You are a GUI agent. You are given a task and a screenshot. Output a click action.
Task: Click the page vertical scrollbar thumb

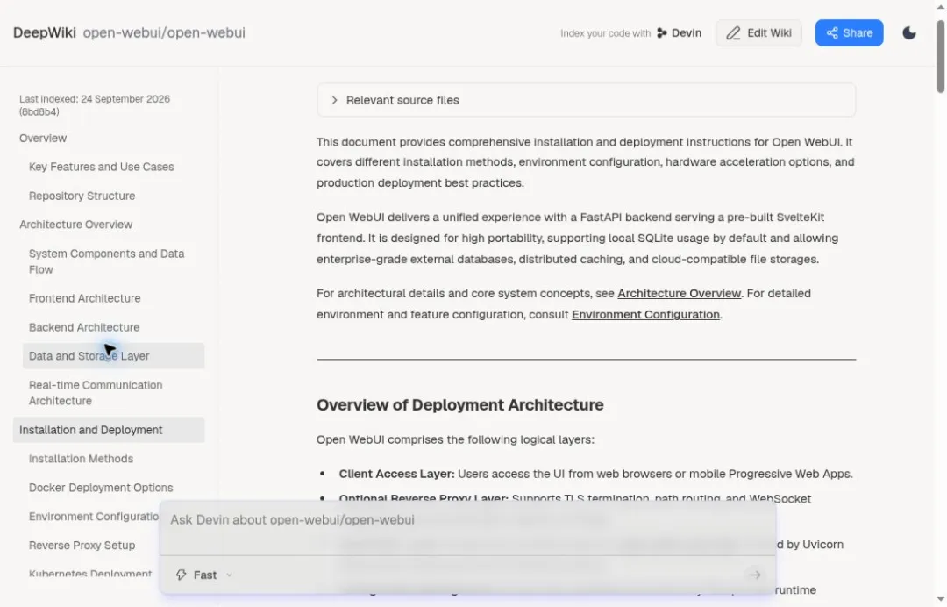point(941,57)
